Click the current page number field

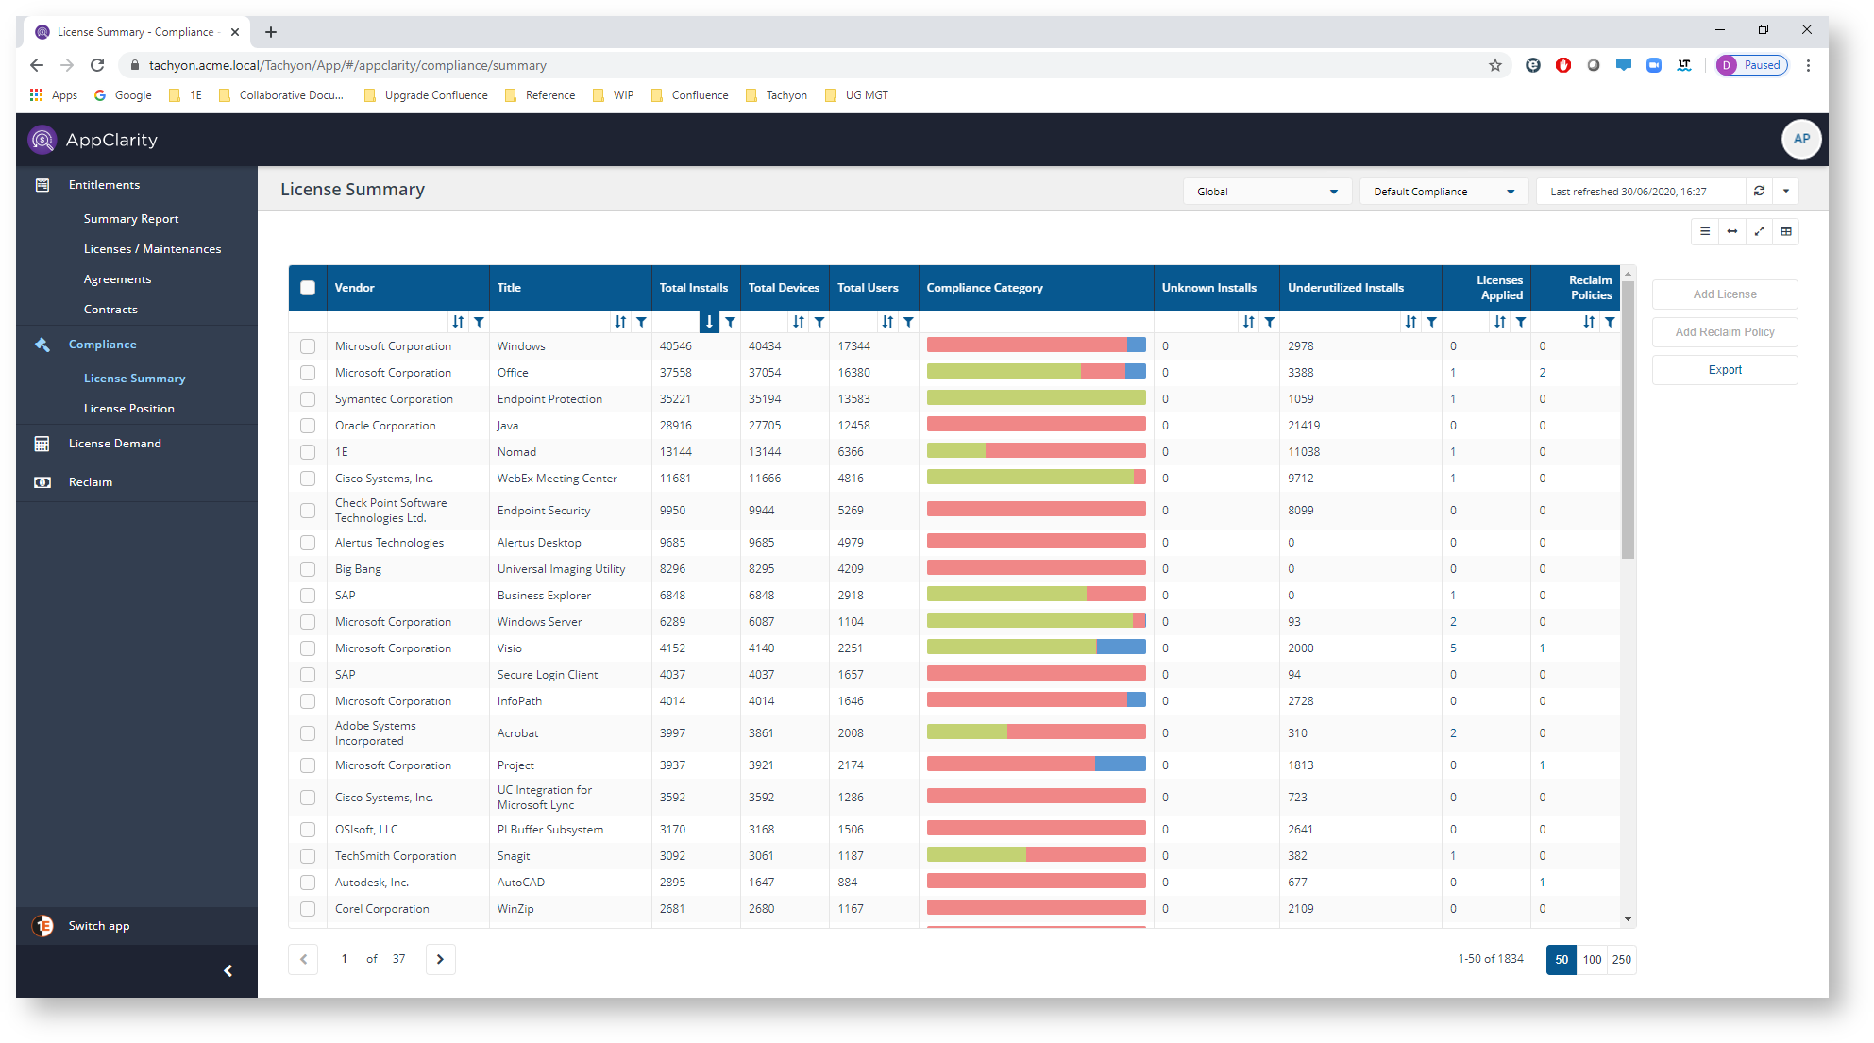pyautogui.click(x=345, y=959)
